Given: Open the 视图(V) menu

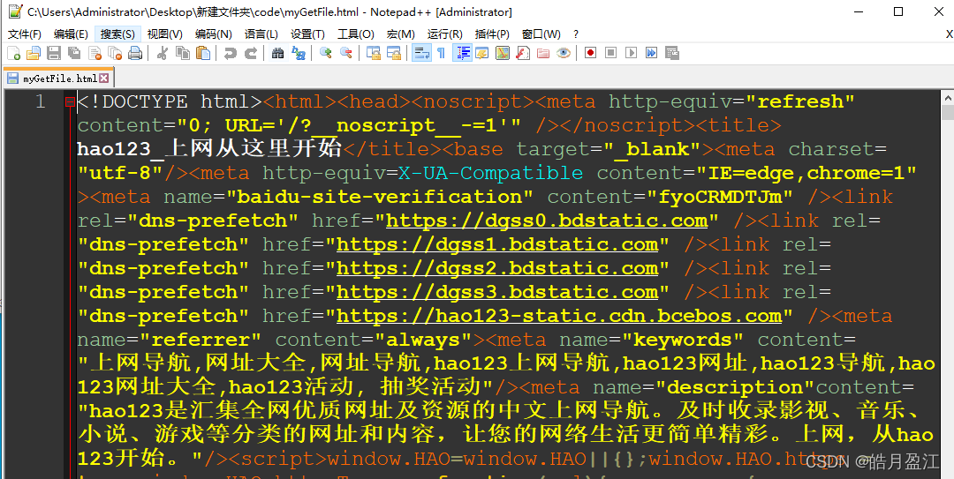Looking at the screenshot, I should point(165,34).
